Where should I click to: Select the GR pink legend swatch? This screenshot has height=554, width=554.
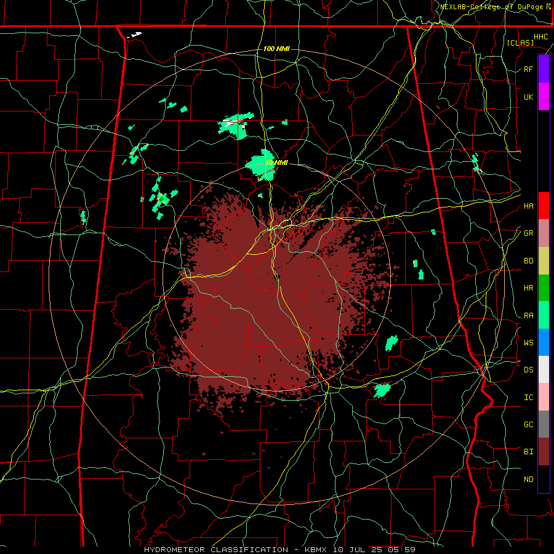pos(544,233)
